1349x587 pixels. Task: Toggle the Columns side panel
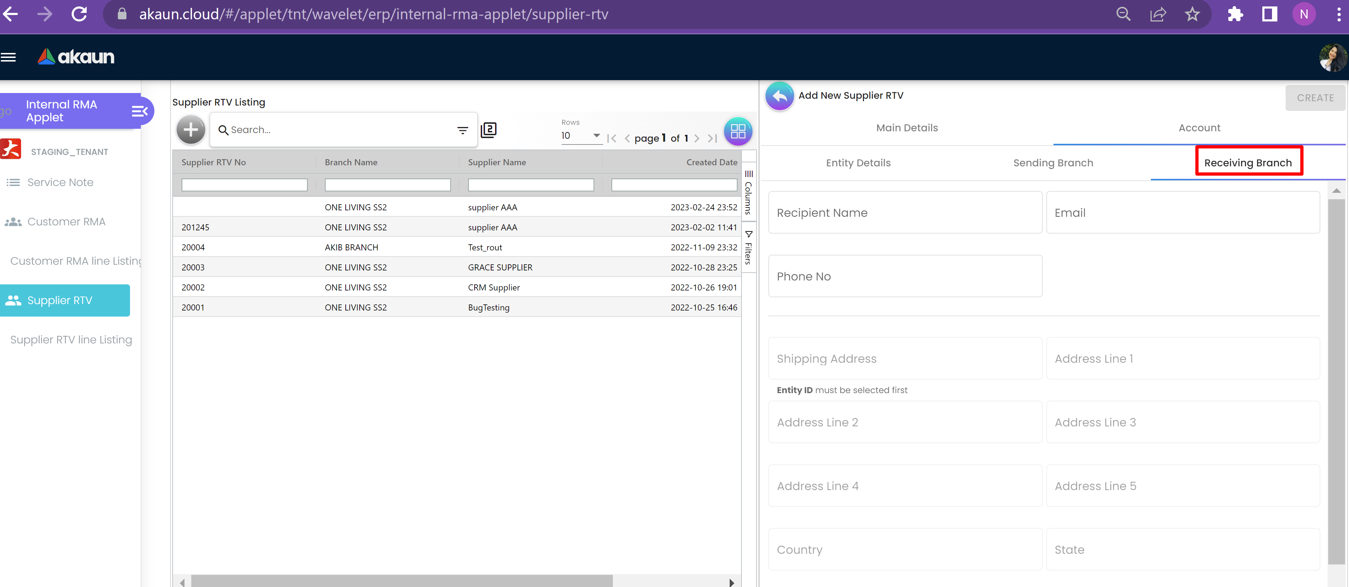[748, 191]
